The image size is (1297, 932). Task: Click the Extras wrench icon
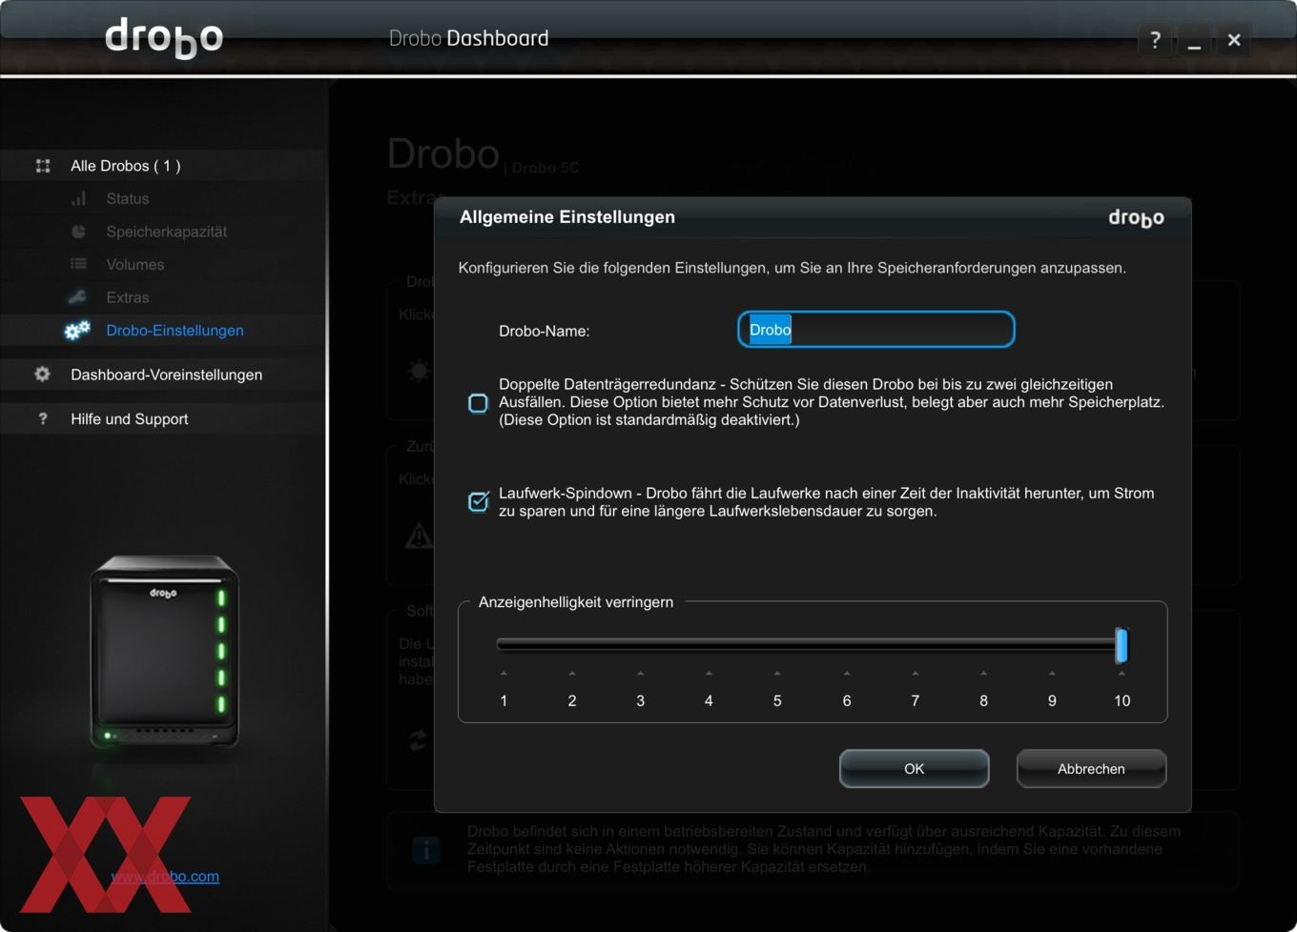coord(78,297)
